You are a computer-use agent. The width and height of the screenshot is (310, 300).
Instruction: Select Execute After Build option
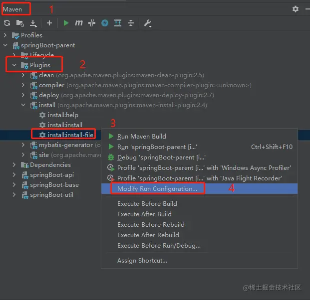click(199, 214)
